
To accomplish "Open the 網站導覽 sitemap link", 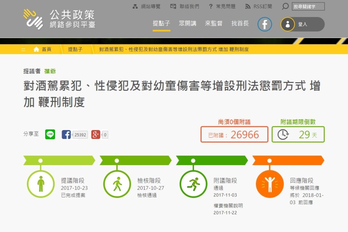I will [x=146, y=6].
